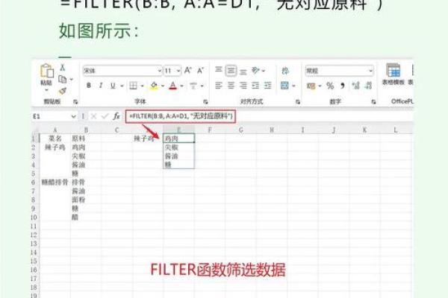Screen dimensions: 448x298
Task: Click cell B1 原料
Action: 86,139
